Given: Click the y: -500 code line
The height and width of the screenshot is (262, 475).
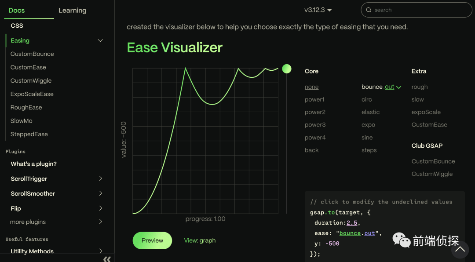Looking at the screenshot, I should point(327,244).
